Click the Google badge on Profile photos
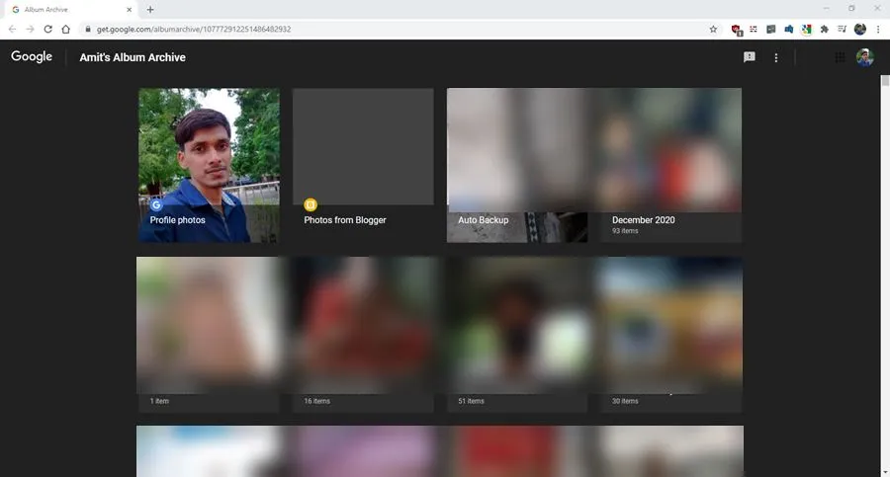This screenshot has width=890, height=477. pos(156,204)
